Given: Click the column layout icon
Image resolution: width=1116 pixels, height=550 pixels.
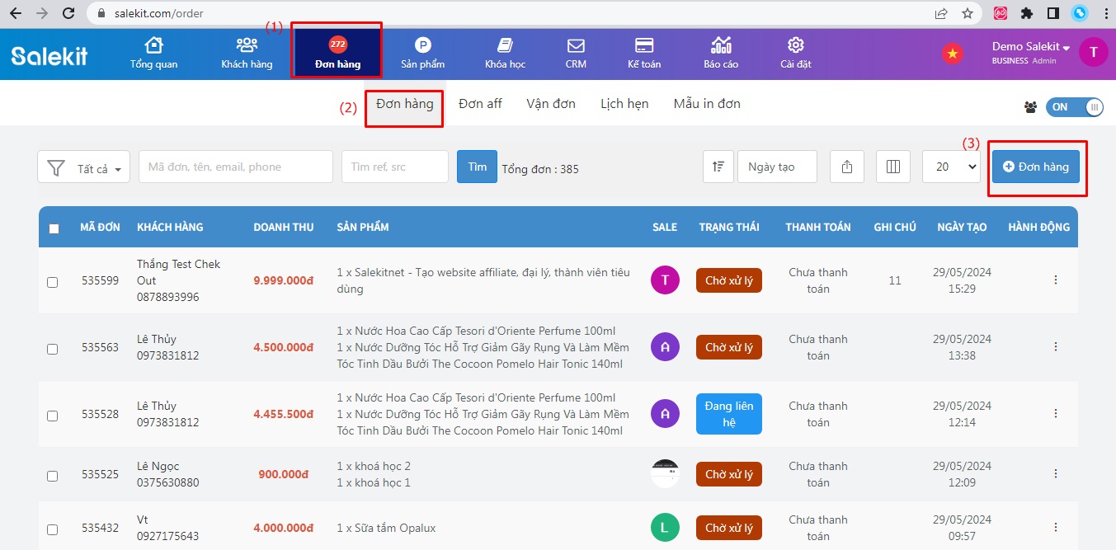Looking at the screenshot, I should pos(892,167).
